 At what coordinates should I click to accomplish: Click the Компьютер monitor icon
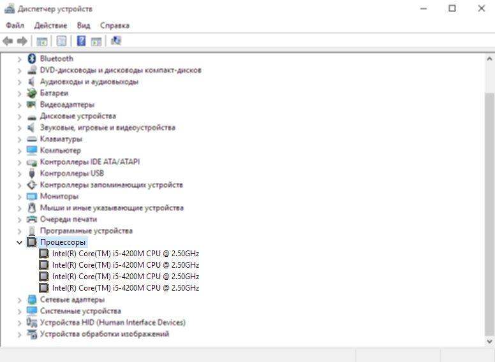[31, 150]
